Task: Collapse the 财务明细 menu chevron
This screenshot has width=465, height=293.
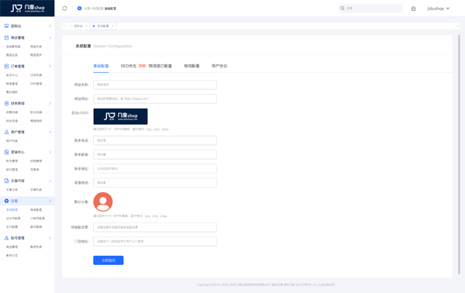Action: pyautogui.click(x=50, y=103)
